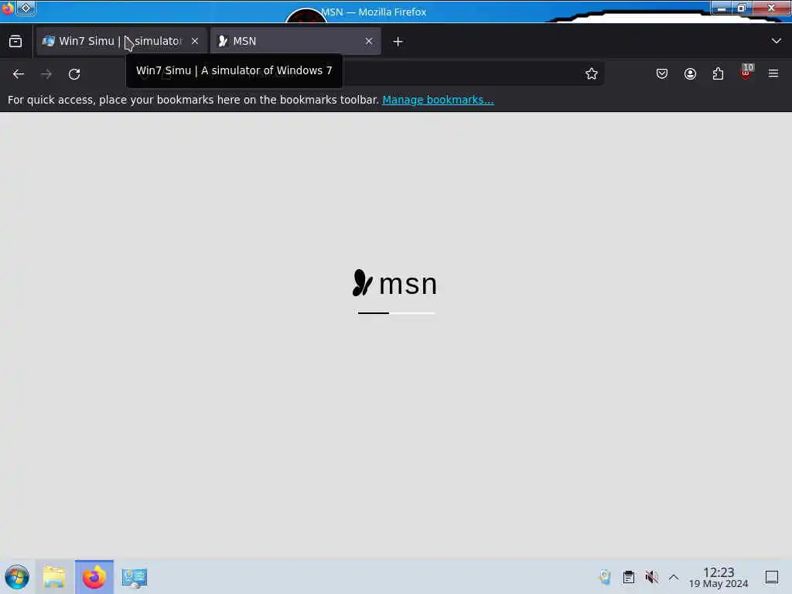The width and height of the screenshot is (792, 594).
Task: Expand the list all tabs chevron
Action: [777, 41]
